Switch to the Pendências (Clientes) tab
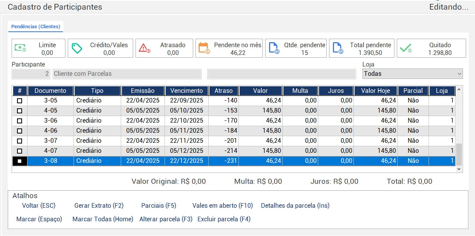The image size is (475, 236). point(36,26)
